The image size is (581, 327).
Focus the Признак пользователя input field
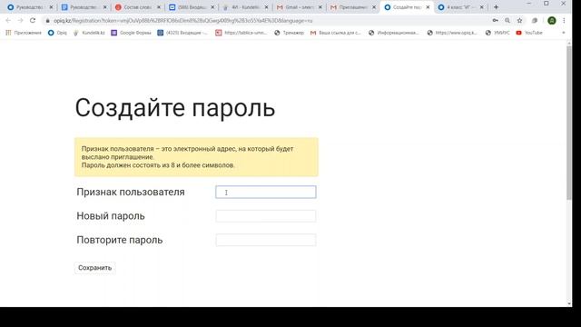(266, 192)
